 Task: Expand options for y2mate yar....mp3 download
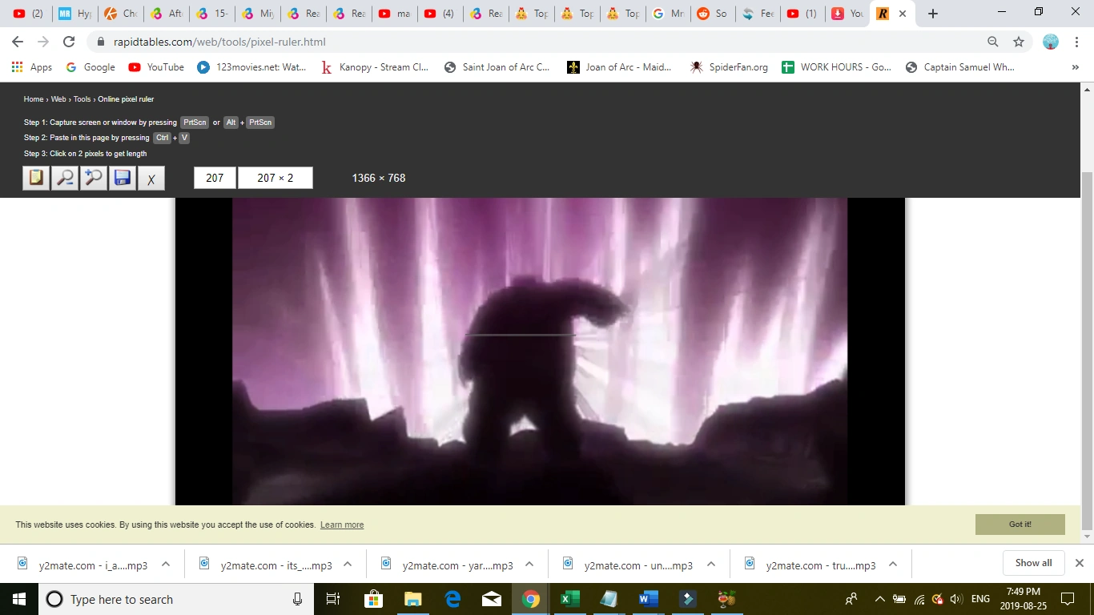click(x=529, y=565)
